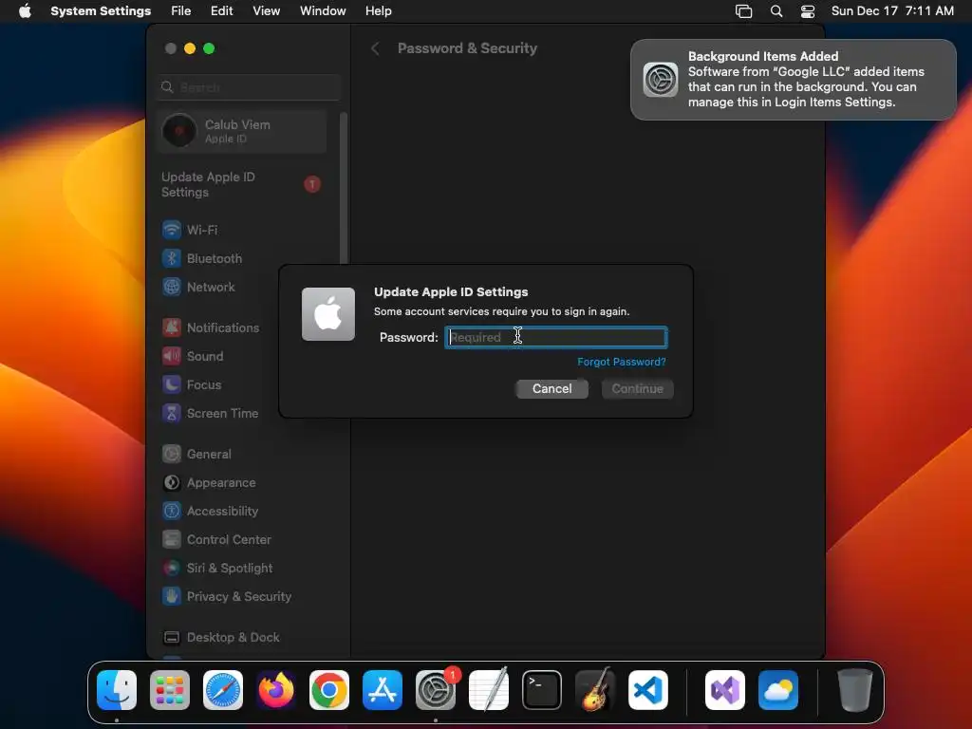Viewport: 972px width, 729px height.
Task: Open System Settings icon in the Dock
Action: click(x=436, y=690)
